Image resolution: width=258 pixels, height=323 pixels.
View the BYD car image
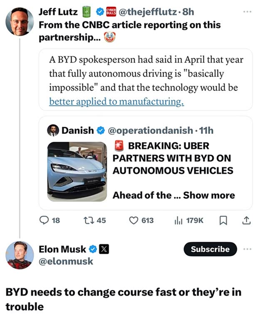click(77, 171)
